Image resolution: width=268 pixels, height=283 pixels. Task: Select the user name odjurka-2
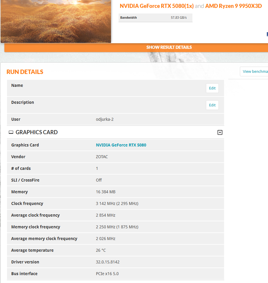pos(105,119)
